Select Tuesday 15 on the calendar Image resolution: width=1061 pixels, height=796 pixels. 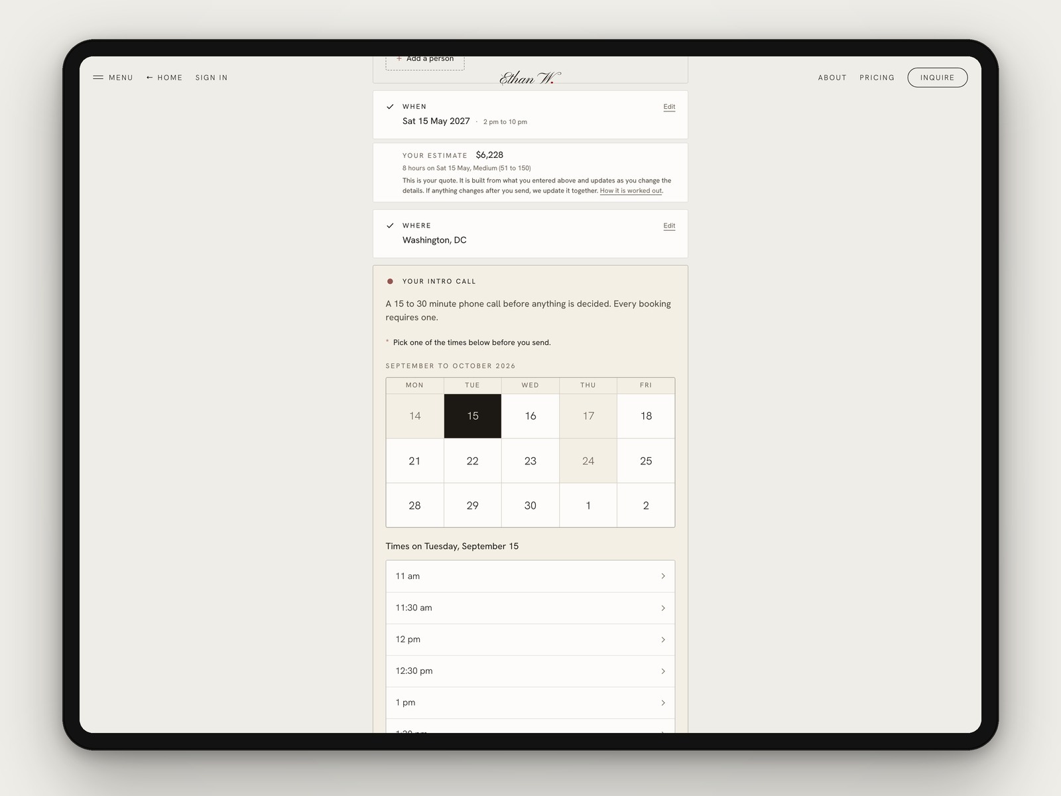(473, 416)
